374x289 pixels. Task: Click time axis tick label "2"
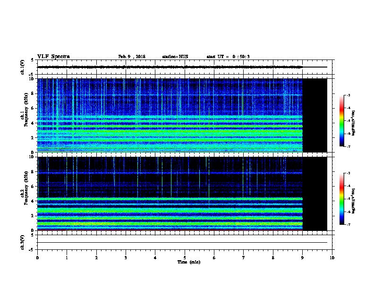pyautogui.click(x=96, y=257)
